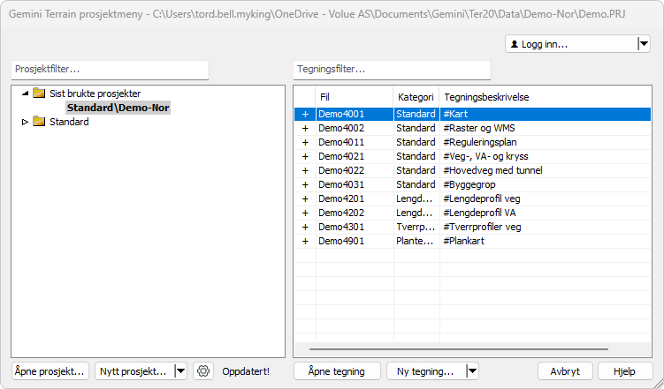Viewport: 664px width, 389px height.
Task: Collapse the Sist brukte prosjekter node
Action: pyautogui.click(x=25, y=94)
